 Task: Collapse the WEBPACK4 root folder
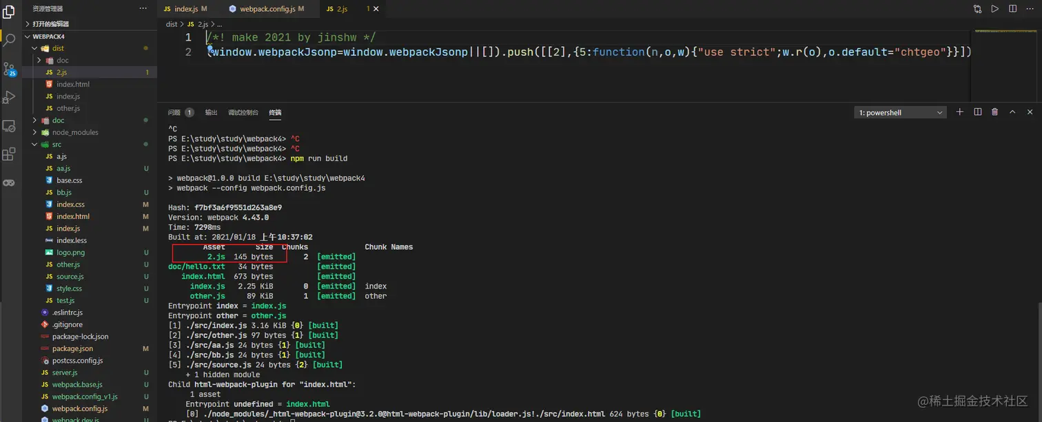coord(28,36)
